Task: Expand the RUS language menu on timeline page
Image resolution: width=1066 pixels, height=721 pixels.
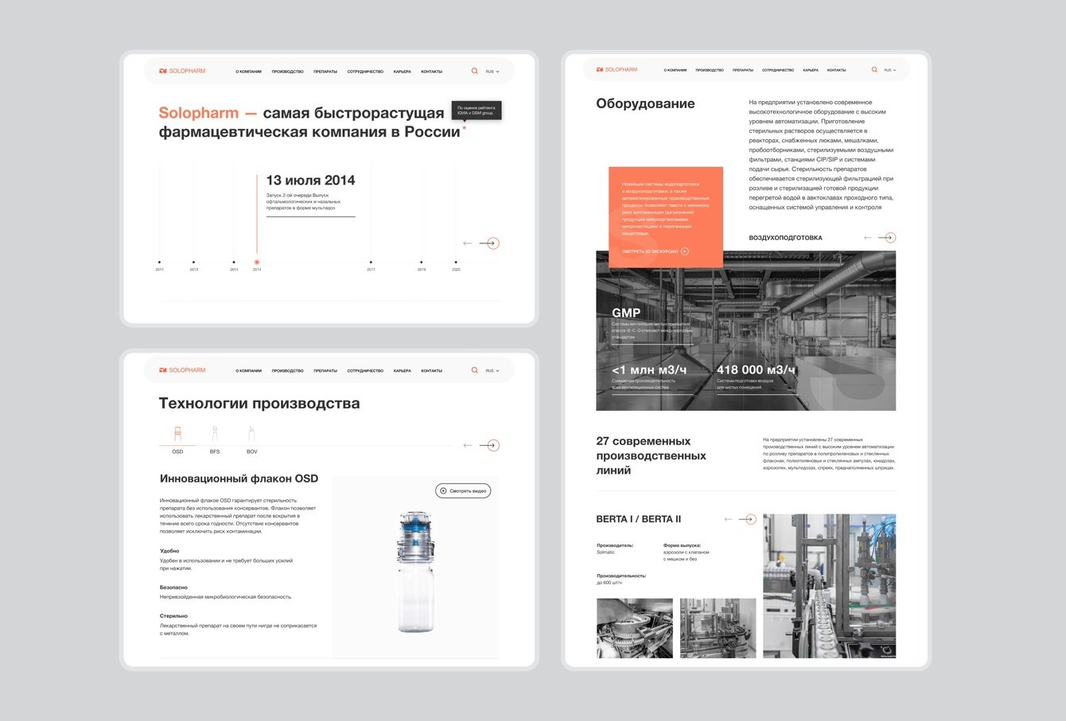Action: tap(492, 72)
